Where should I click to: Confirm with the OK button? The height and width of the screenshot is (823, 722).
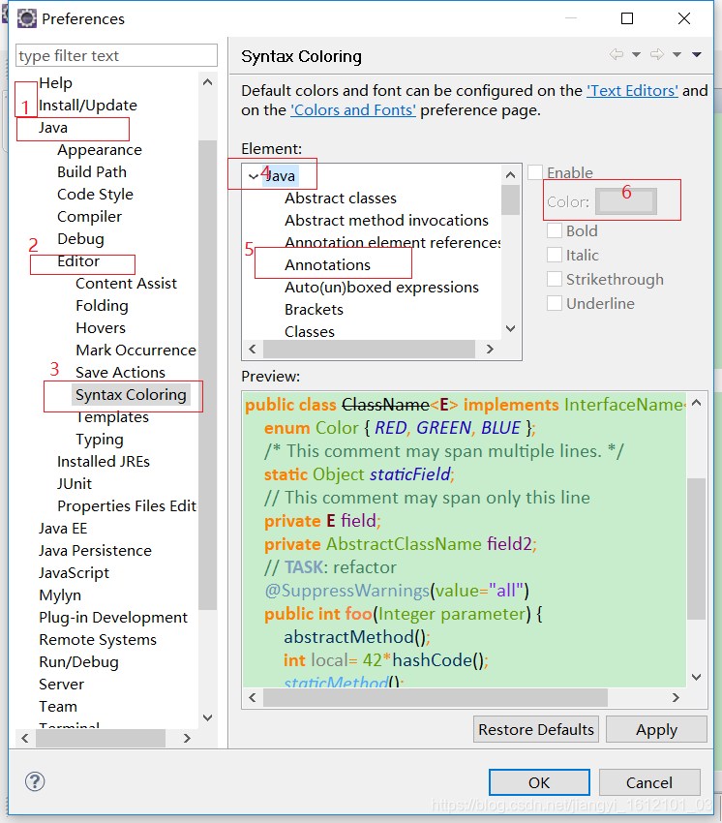[x=539, y=782]
